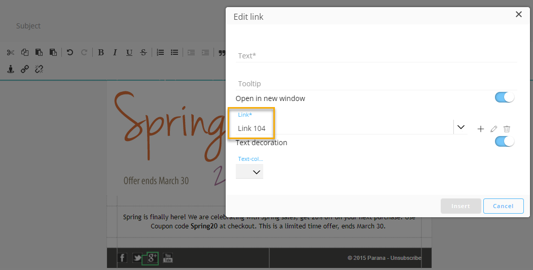Click the Cancel button
The height and width of the screenshot is (270, 533).
[x=503, y=206]
